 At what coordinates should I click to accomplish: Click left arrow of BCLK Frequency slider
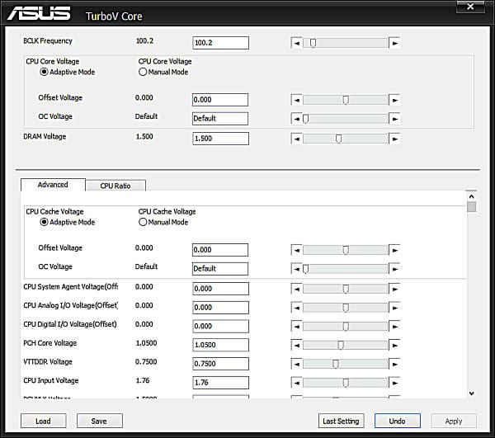click(297, 43)
